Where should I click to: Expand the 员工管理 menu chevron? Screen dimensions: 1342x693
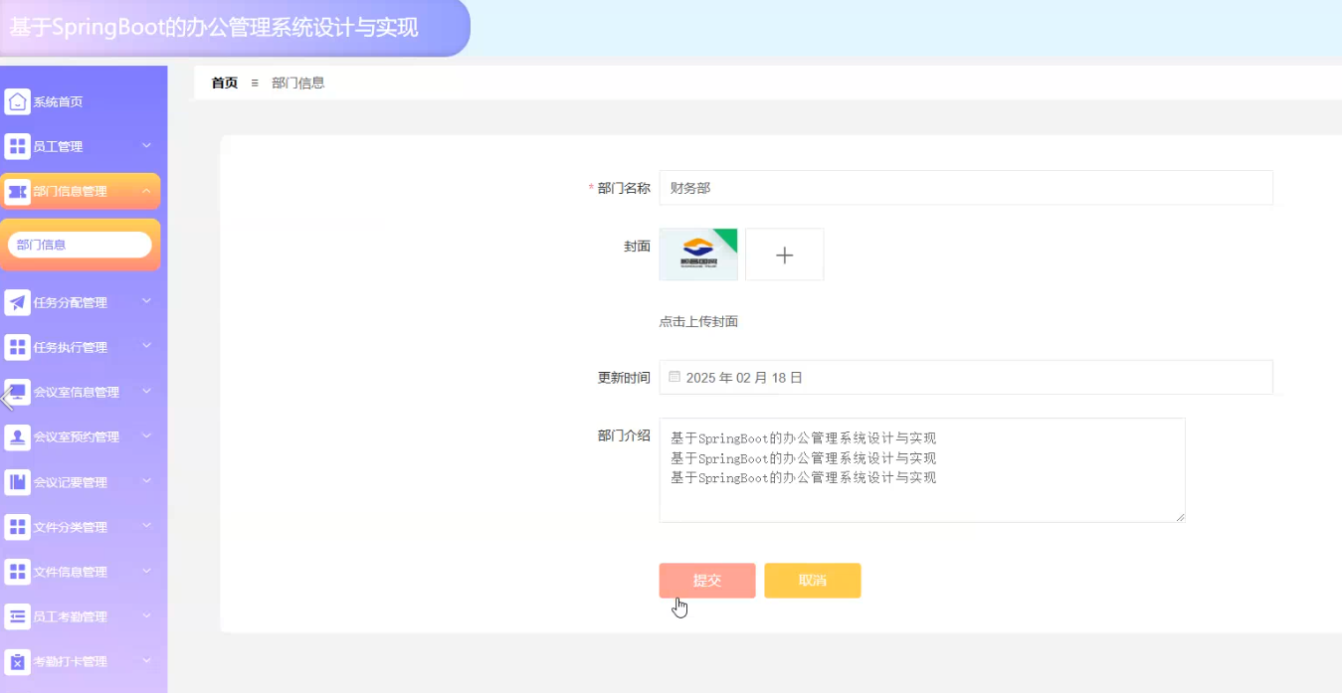(x=146, y=146)
